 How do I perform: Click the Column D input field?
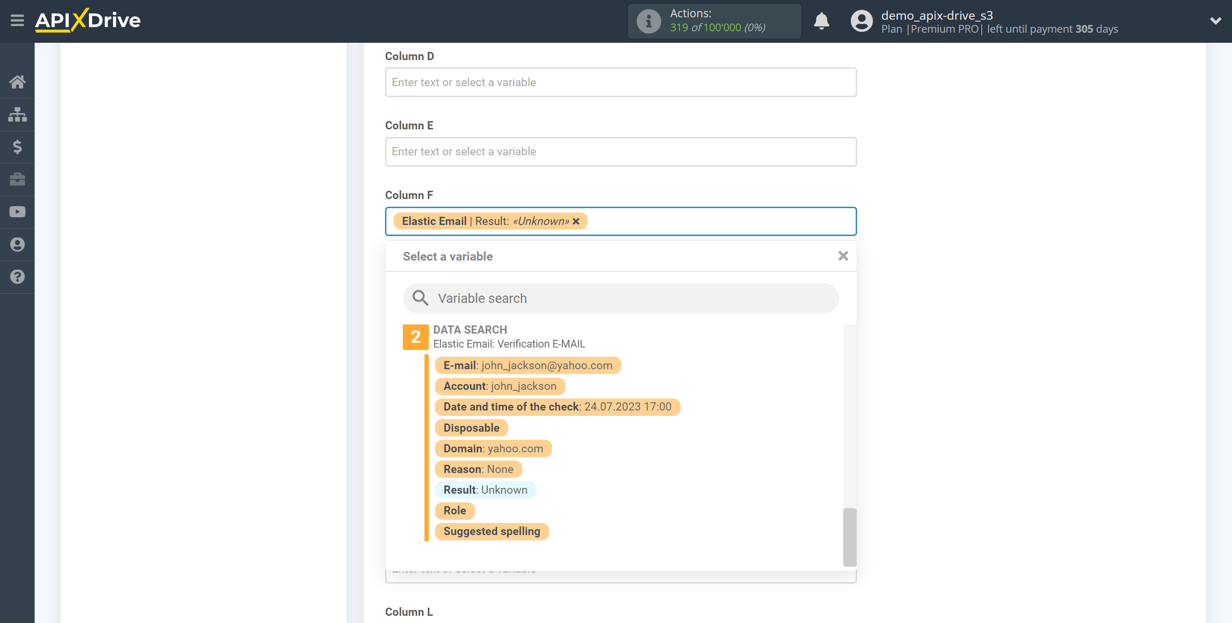[x=621, y=82]
